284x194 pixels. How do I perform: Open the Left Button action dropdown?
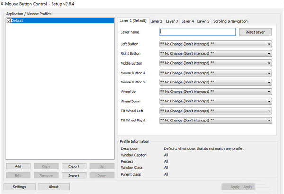[215, 44]
